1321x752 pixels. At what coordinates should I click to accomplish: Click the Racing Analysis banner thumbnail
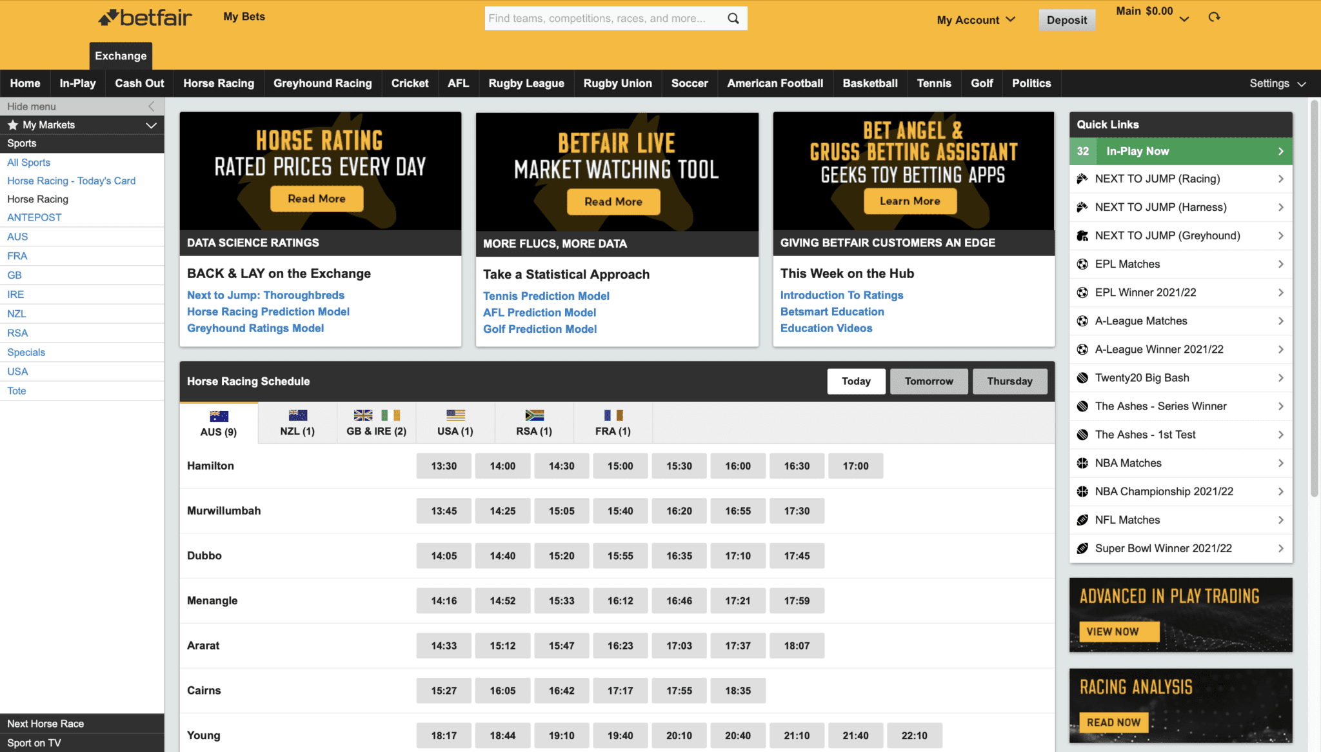pos(1180,706)
